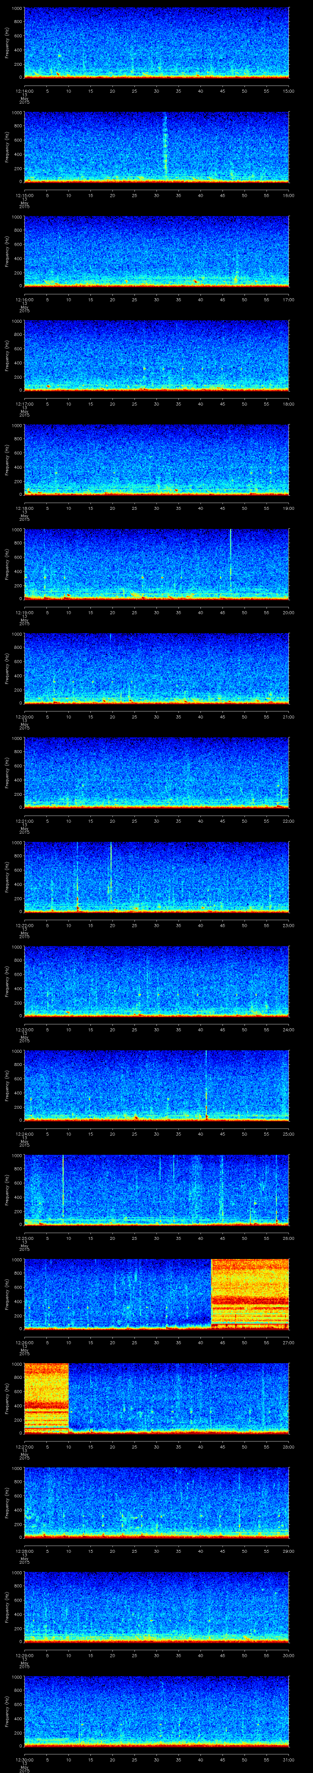Select the spectrogram panel starting at 12:17:00

(156, 355)
